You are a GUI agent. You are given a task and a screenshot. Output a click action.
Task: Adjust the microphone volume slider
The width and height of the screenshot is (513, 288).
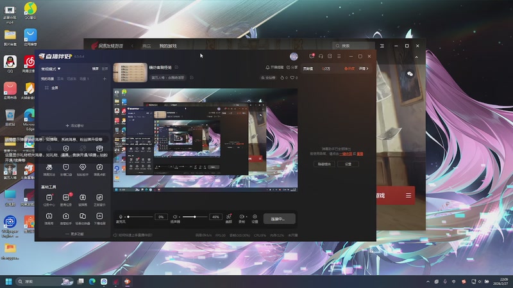point(140,217)
